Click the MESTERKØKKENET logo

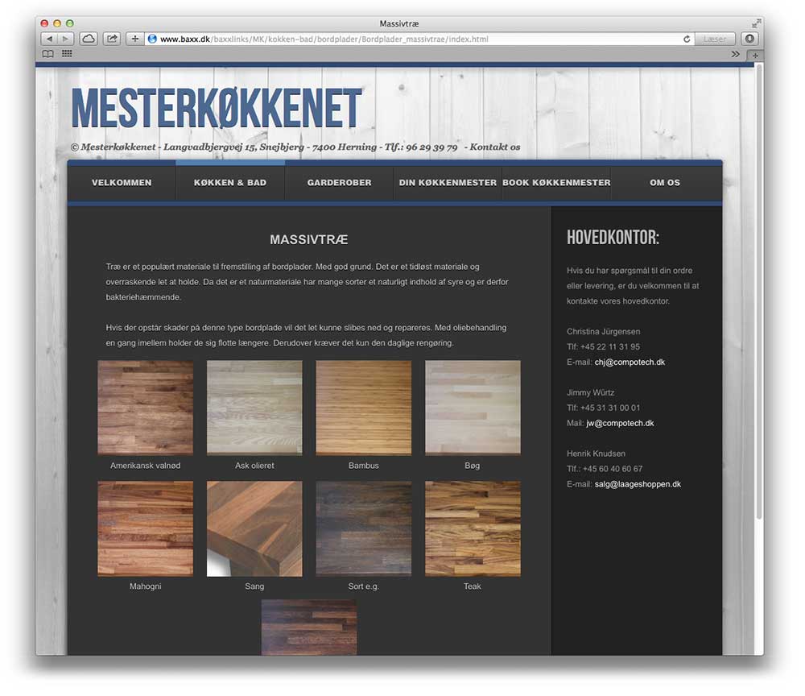click(216, 108)
